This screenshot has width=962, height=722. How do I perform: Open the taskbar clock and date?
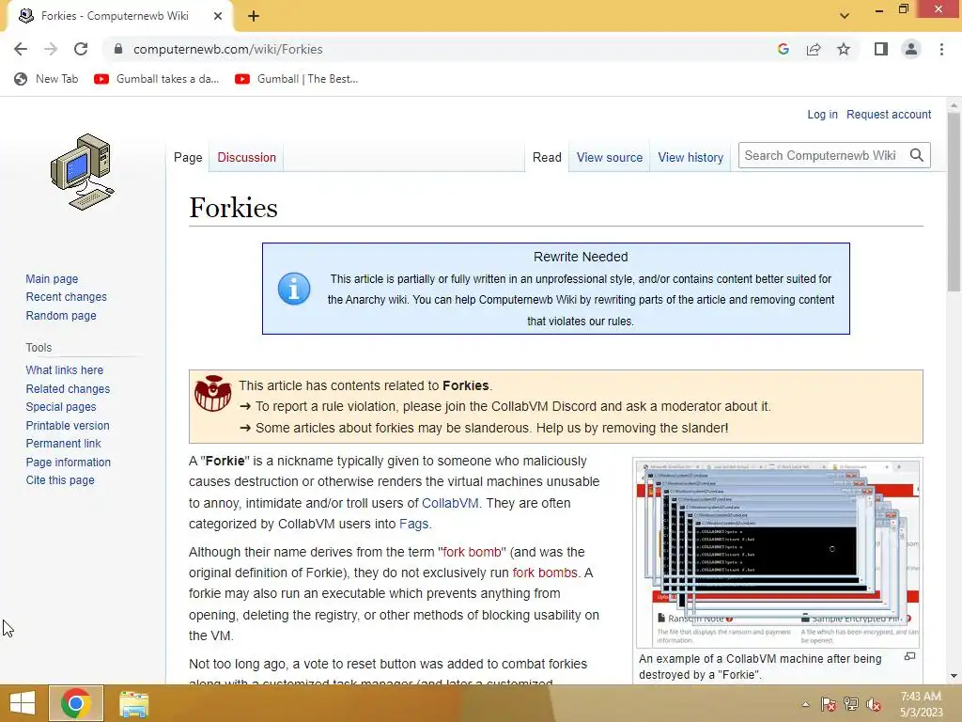coord(921,704)
